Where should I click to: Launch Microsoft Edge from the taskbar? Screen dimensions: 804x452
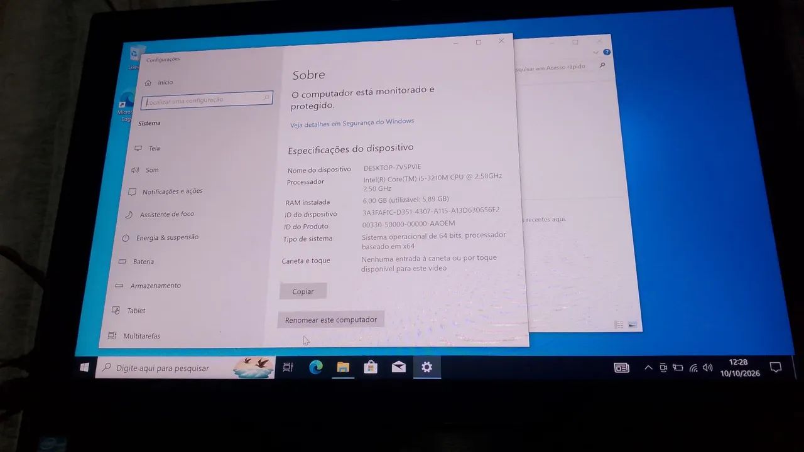pos(315,367)
